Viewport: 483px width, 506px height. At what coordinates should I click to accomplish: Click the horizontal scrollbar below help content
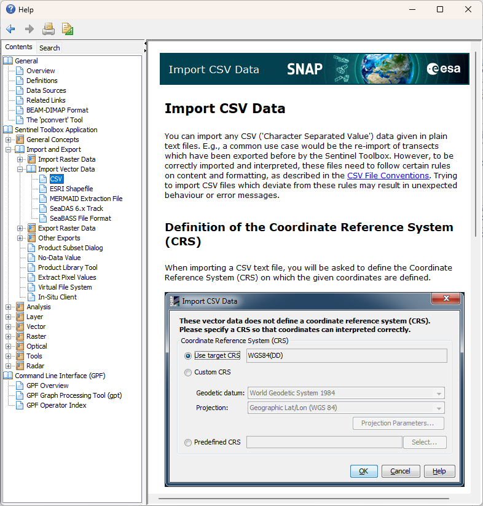[x=304, y=498]
